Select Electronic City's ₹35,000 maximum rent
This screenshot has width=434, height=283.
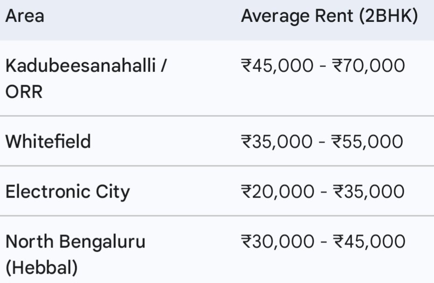[x=368, y=191]
